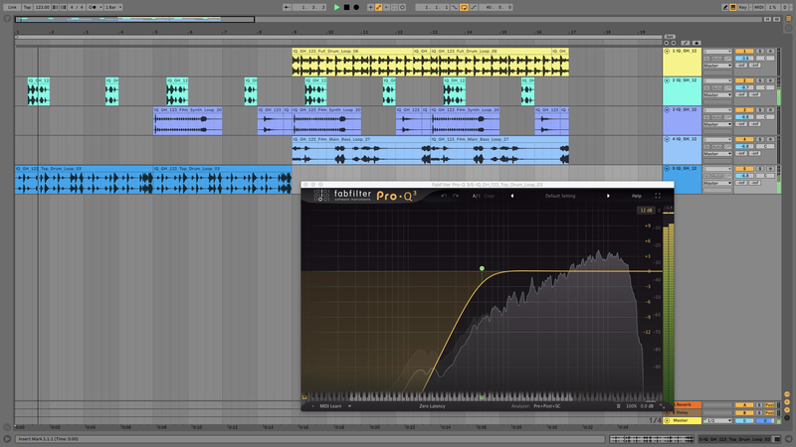Go to next preset arrow in Pro-Q 3
The image size is (796, 447).
[608, 196]
